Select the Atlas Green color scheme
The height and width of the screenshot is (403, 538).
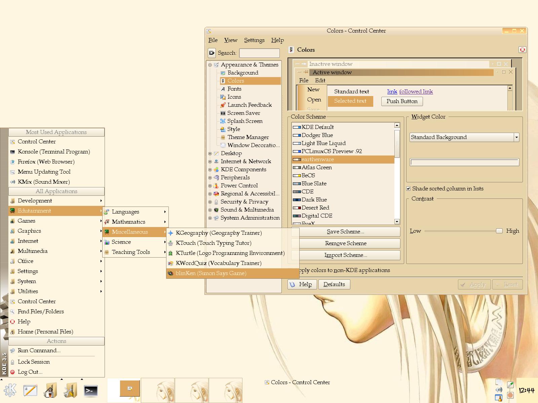343,167
